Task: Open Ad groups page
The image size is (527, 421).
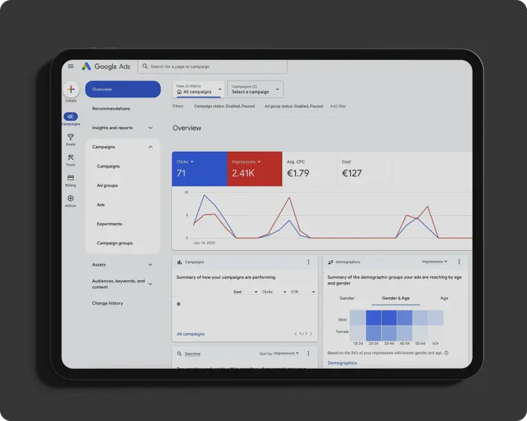Action: click(x=107, y=185)
